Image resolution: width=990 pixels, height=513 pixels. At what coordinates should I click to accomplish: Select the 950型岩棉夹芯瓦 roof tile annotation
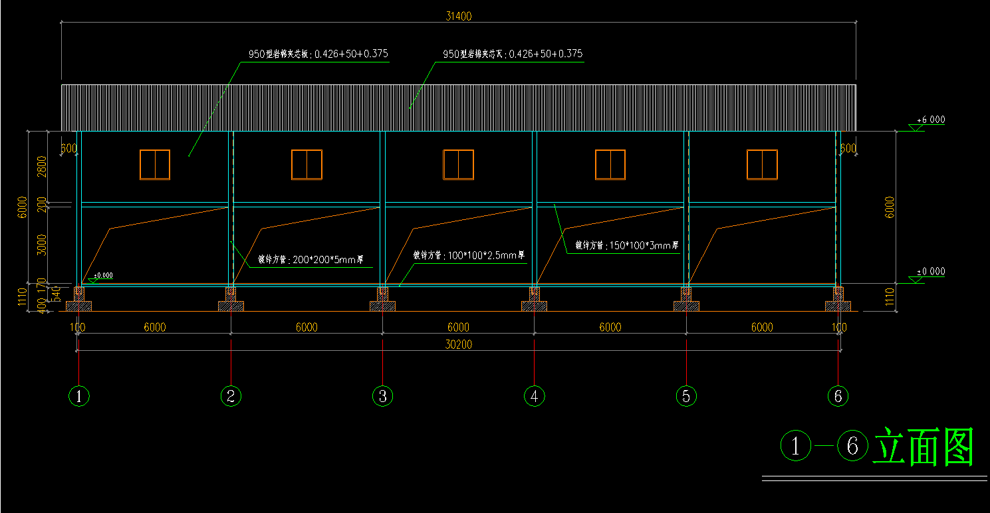pos(512,54)
